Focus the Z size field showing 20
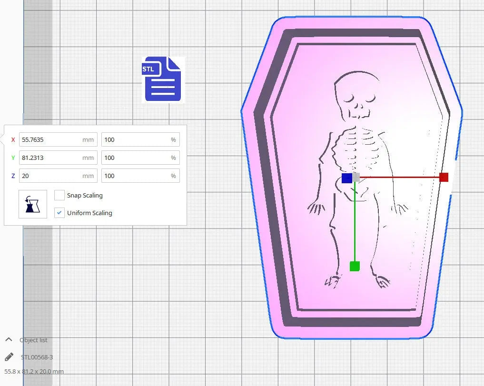 click(50, 176)
